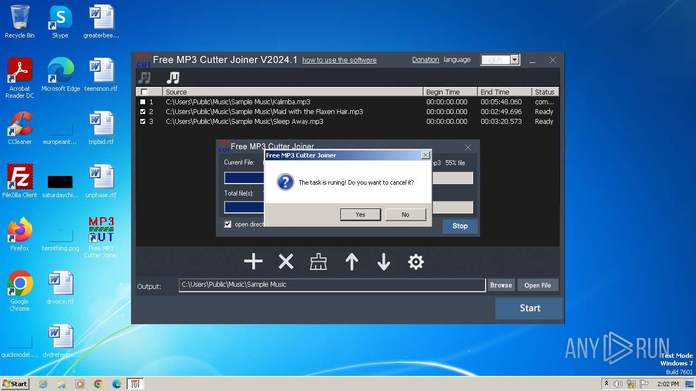This screenshot has width=696, height=391.
Task: Click the Begin Time column header
Action: click(450, 92)
